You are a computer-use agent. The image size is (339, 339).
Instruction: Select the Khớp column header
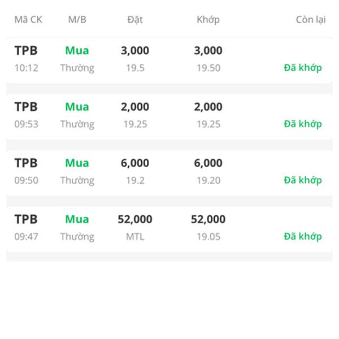(208, 20)
